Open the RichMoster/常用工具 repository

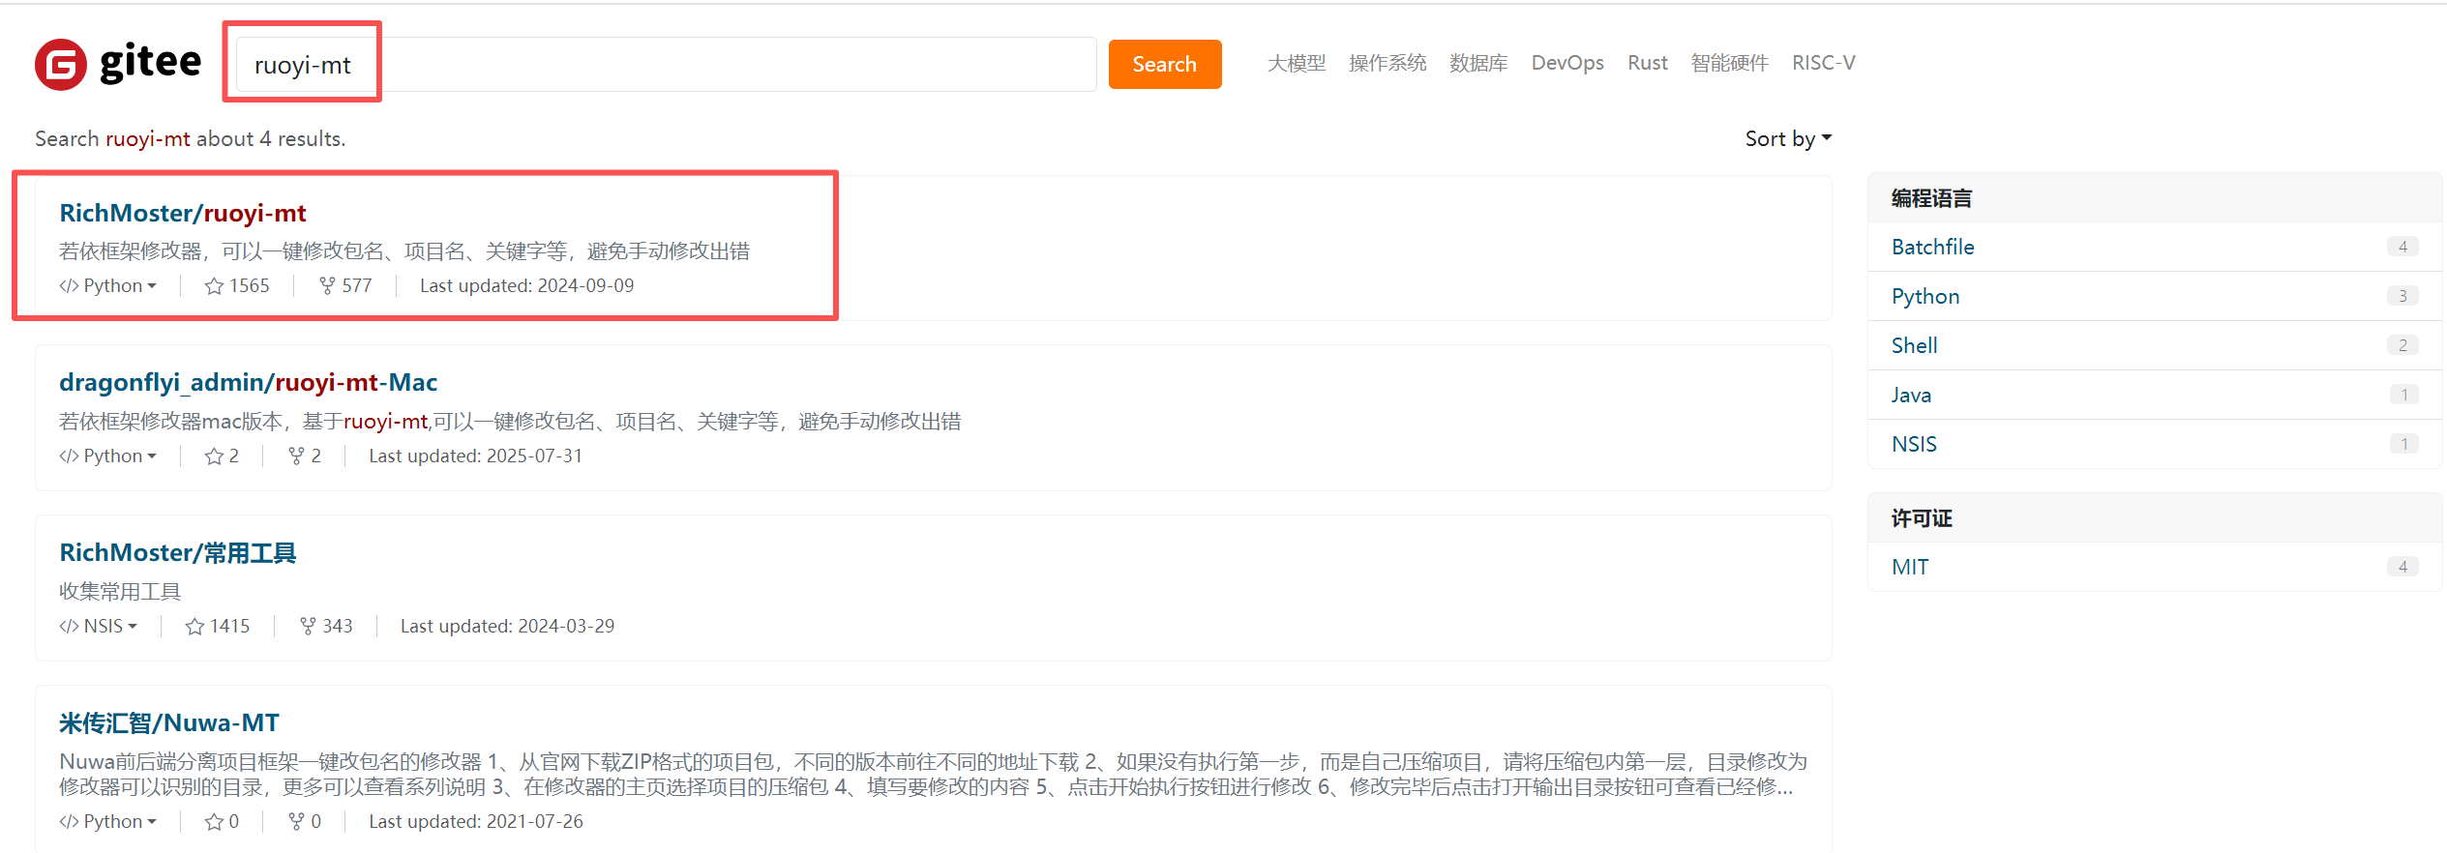tap(178, 552)
